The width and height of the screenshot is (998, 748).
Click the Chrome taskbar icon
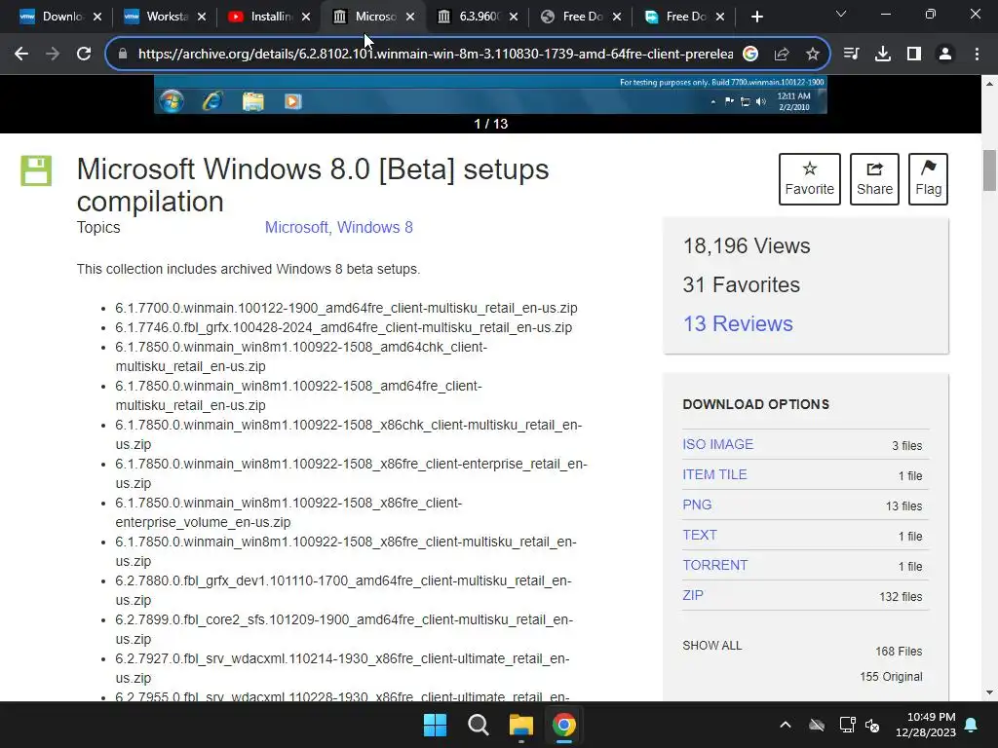[x=564, y=725]
